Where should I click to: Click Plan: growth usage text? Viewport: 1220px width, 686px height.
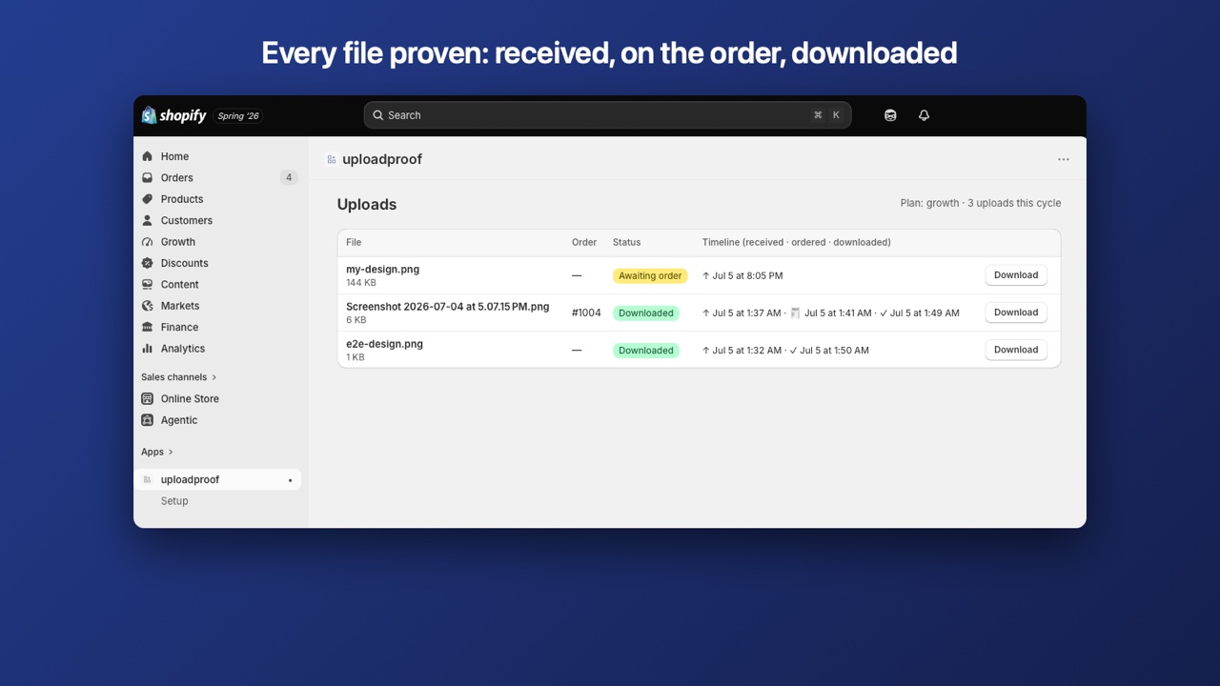[981, 203]
